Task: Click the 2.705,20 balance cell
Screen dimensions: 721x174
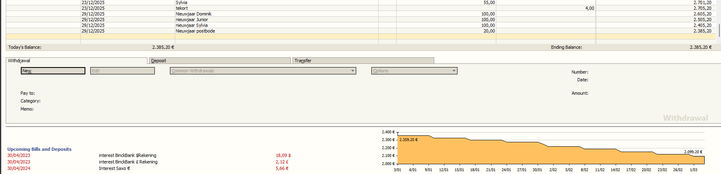Action: [x=702, y=8]
